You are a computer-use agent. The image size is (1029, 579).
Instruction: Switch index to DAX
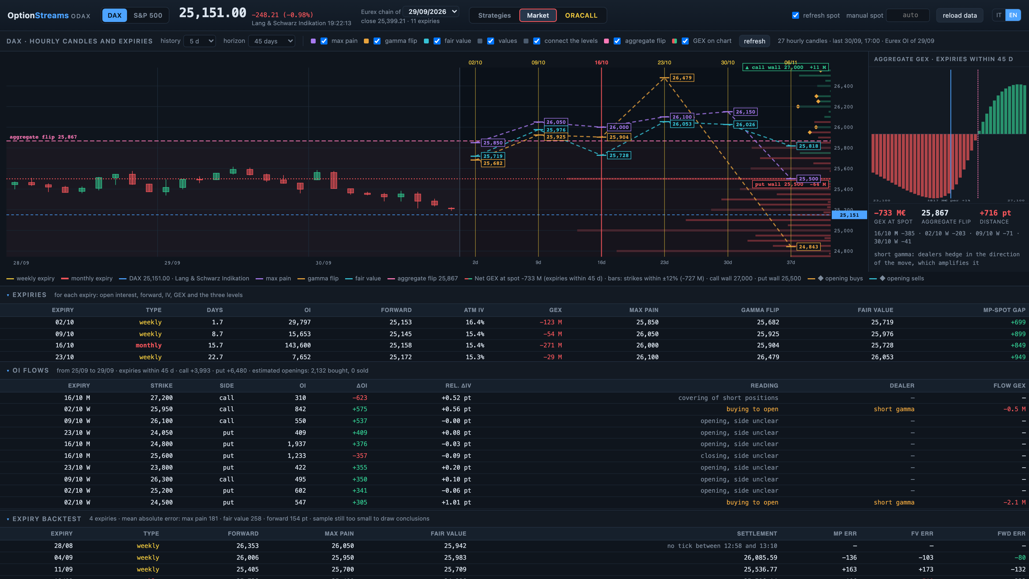(x=114, y=15)
